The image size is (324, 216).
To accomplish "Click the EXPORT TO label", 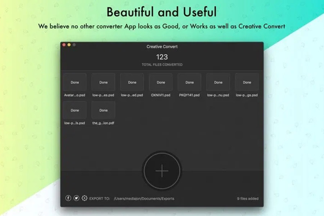I will [100, 199].
